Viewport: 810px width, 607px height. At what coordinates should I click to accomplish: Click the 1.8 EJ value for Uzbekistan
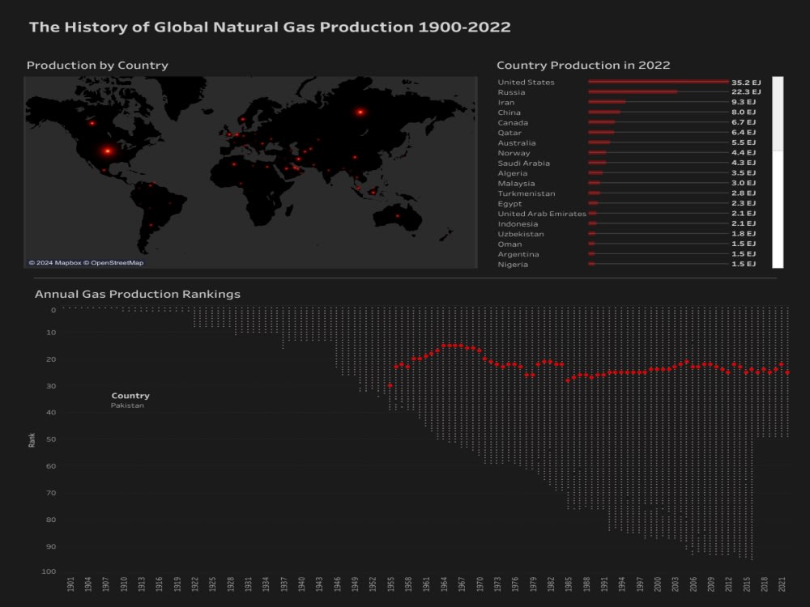(x=744, y=233)
